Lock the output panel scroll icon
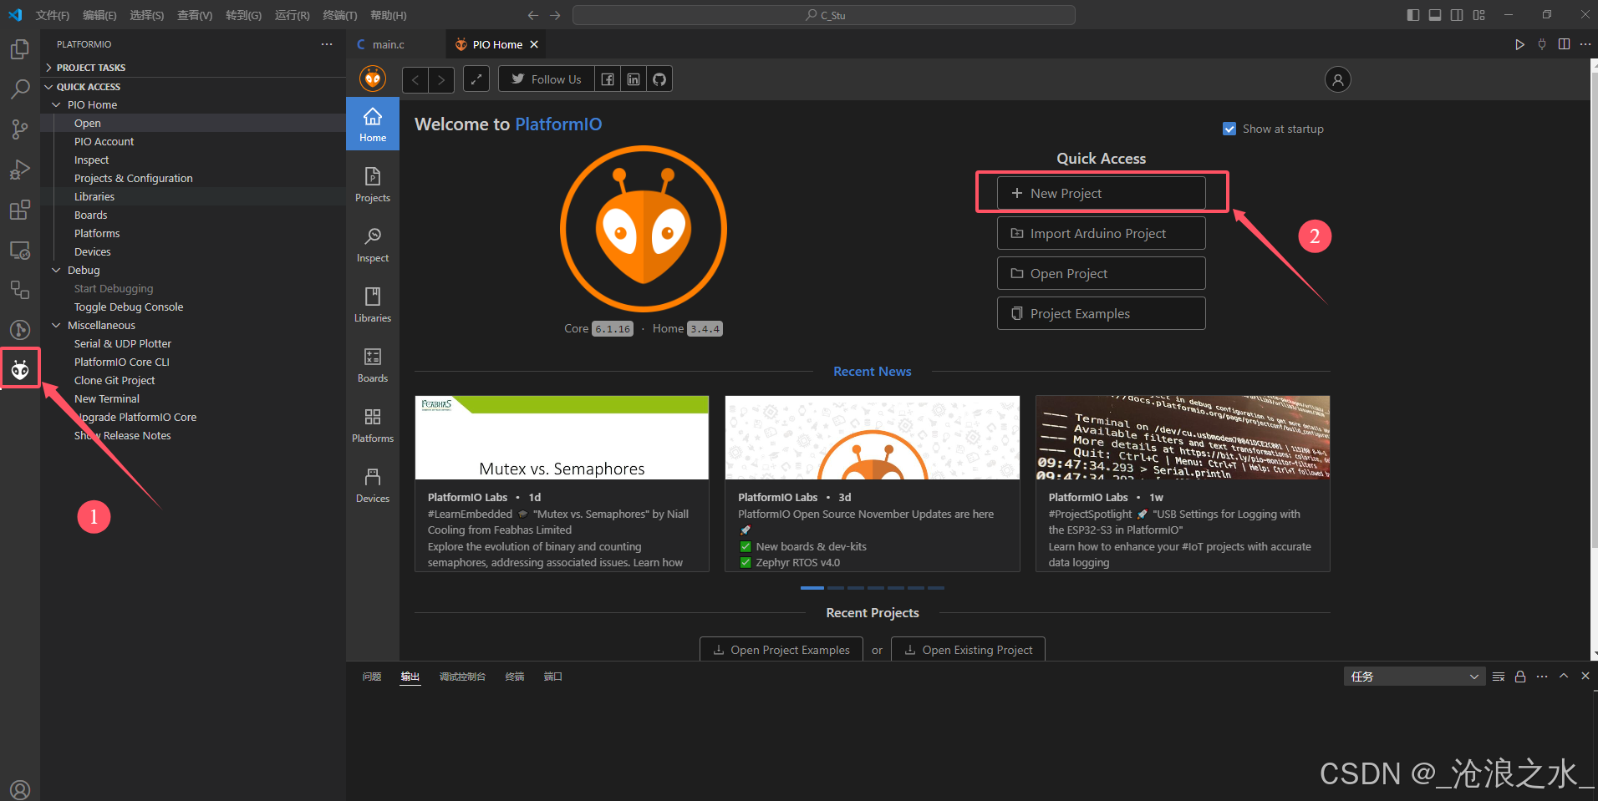Viewport: 1598px width, 801px height. (1520, 677)
